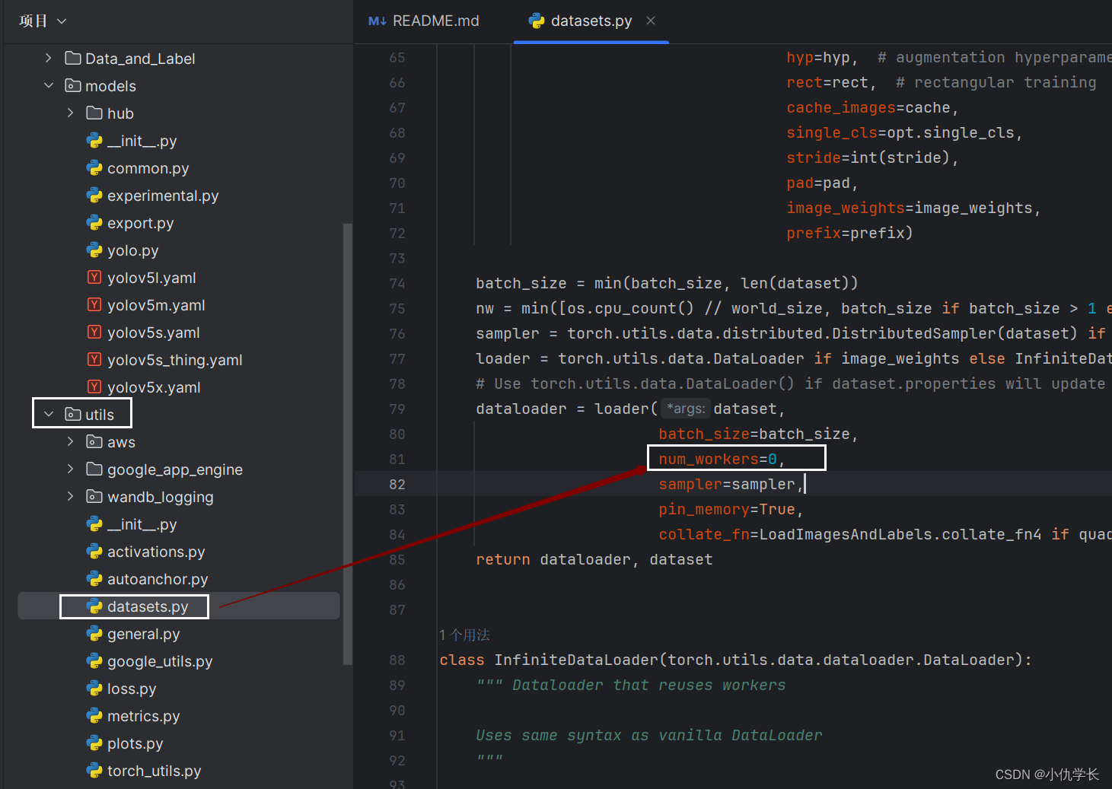Expand the google_app_engine folder
This screenshot has height=789, width=1112.
tap(71, 469)
